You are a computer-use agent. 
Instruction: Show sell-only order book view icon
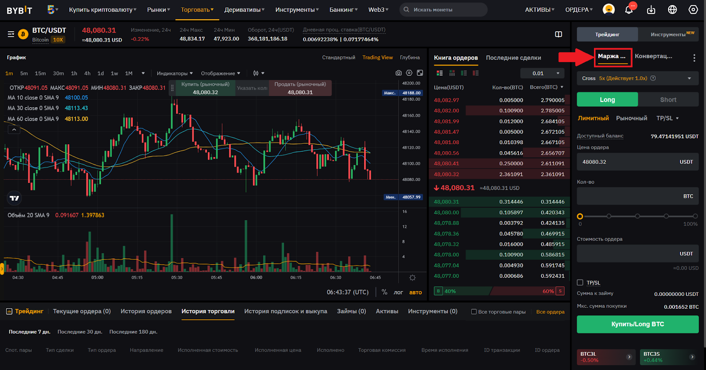click(476, 73)
